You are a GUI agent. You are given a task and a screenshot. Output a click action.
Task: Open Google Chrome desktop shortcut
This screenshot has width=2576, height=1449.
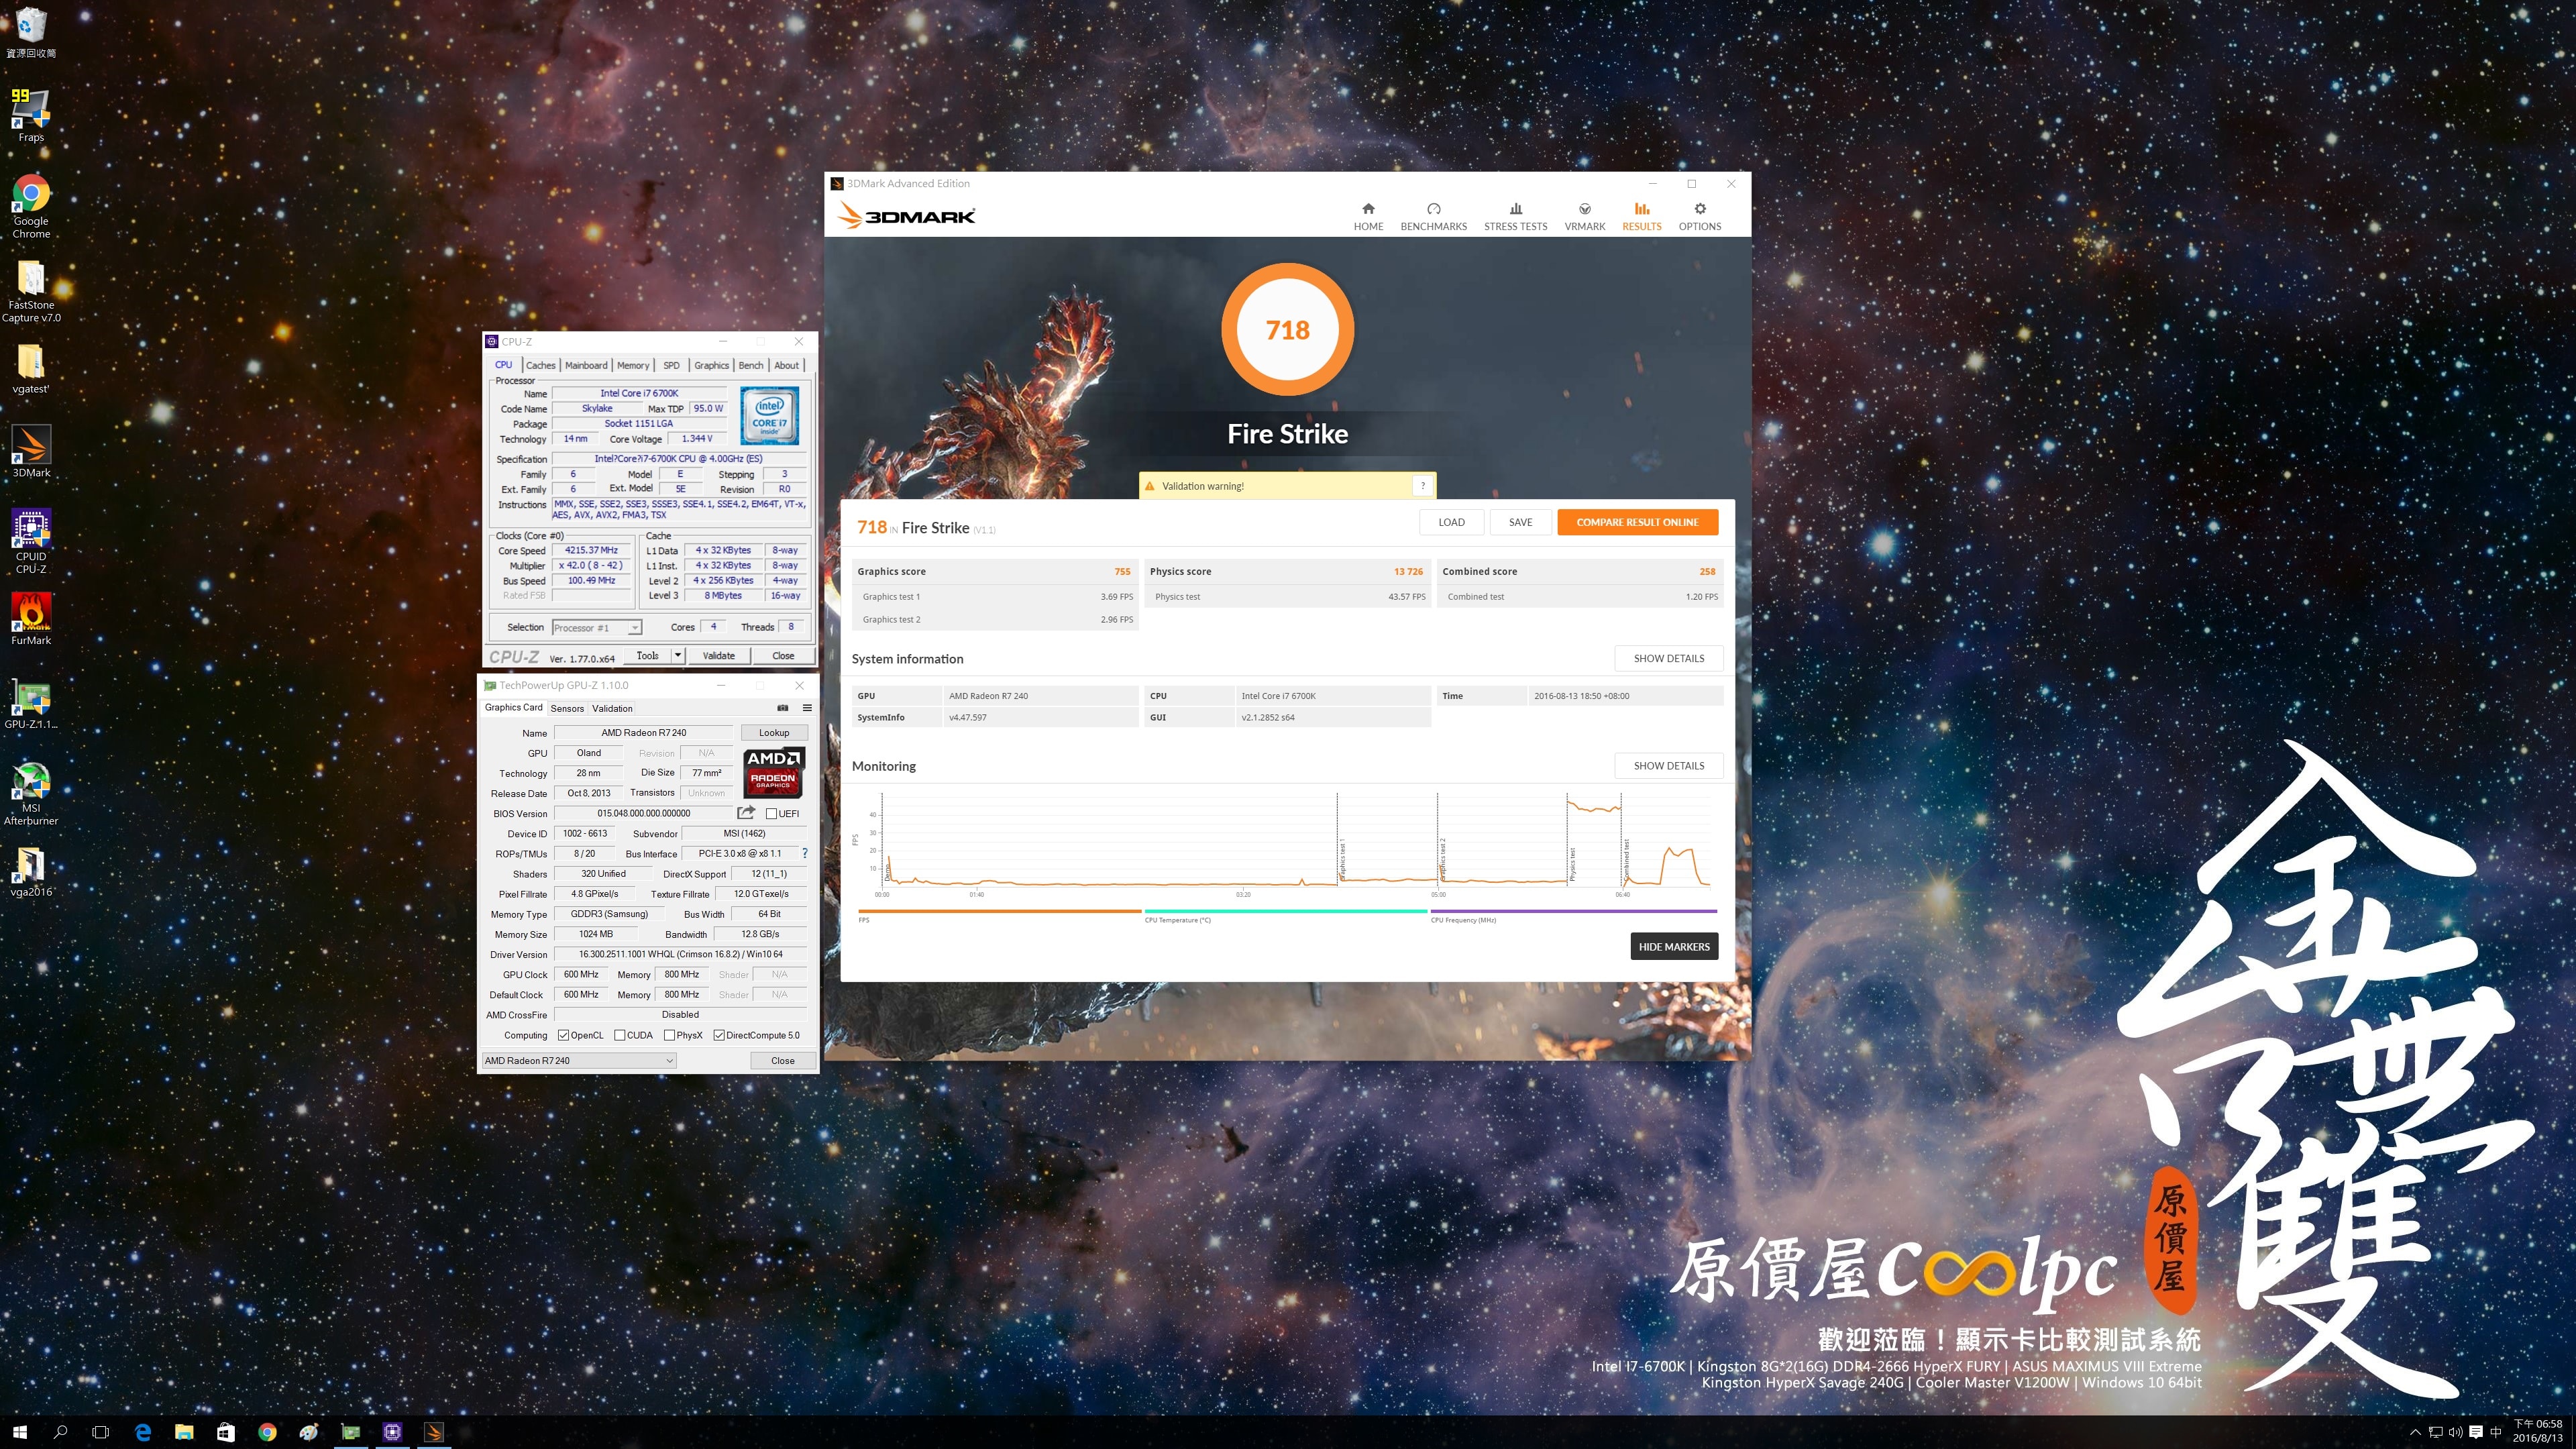pyautogui.click(x=30, y=206)
